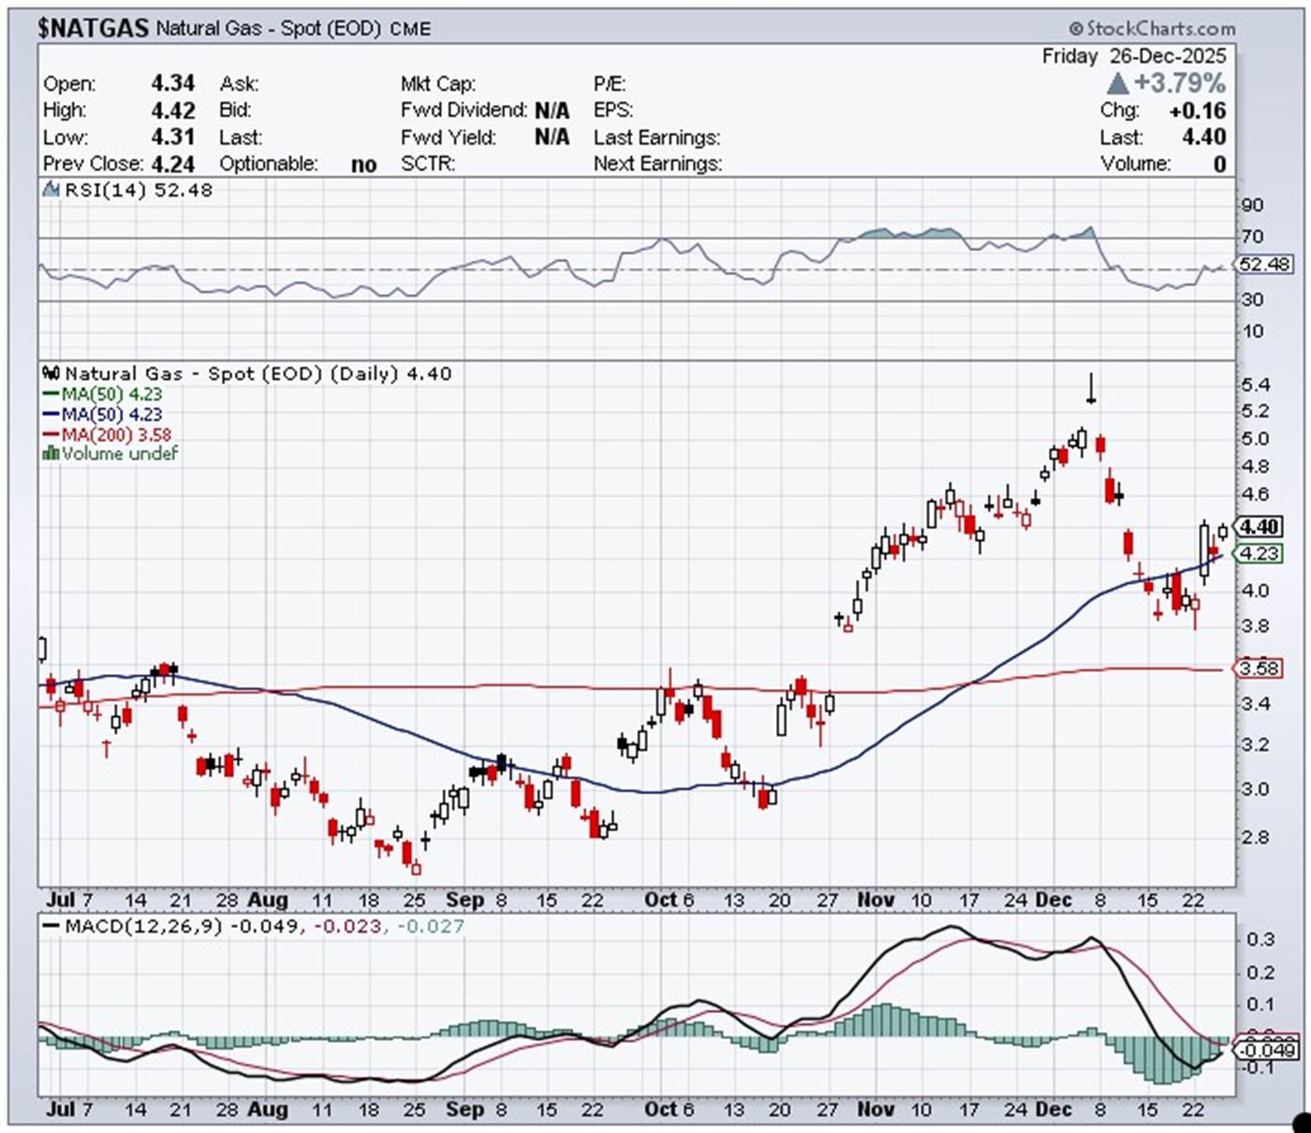This screenshot has height=1133, width=1311.
Task: Click the +3.79% percent change value
Action: click(1179, 83)
